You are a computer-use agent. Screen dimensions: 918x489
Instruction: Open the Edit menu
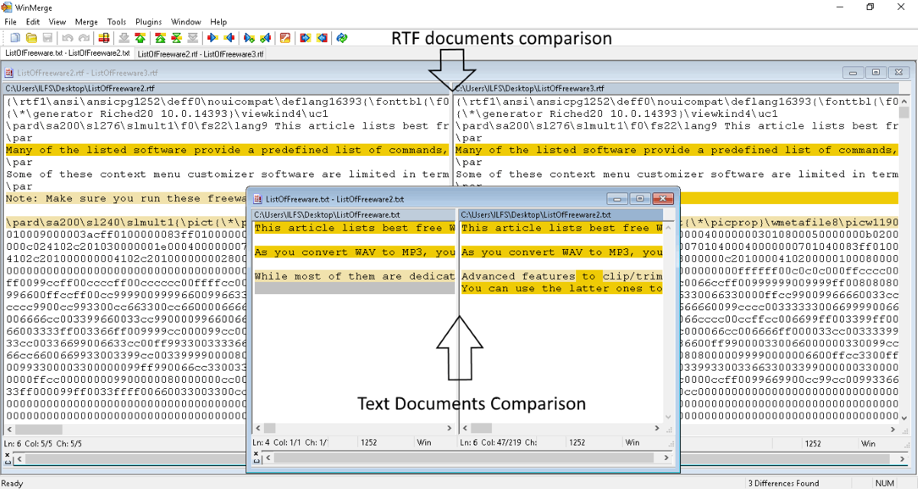pos(33,22)
